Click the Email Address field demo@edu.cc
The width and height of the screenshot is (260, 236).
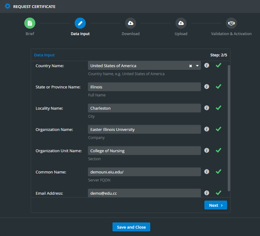click(x=144, y=193)
